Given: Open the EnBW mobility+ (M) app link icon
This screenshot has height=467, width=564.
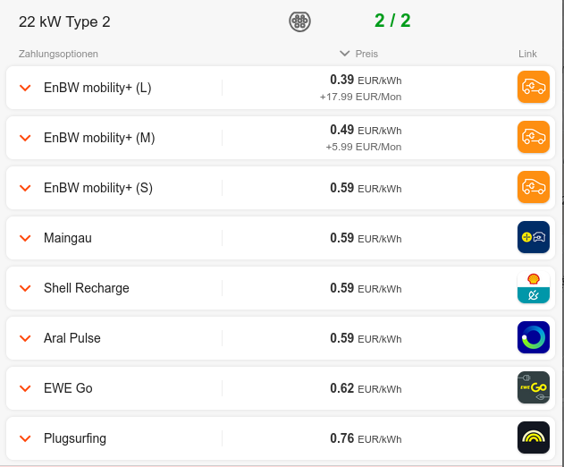Looking at the screenshot, I should [534, 137].
